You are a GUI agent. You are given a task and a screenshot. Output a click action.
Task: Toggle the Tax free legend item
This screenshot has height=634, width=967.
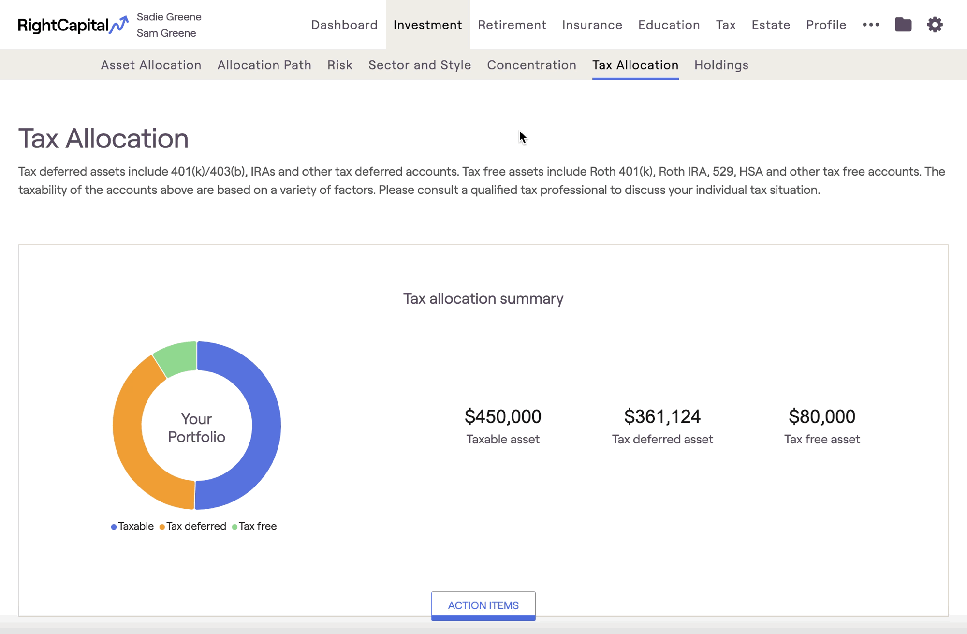tap(254, 526)
